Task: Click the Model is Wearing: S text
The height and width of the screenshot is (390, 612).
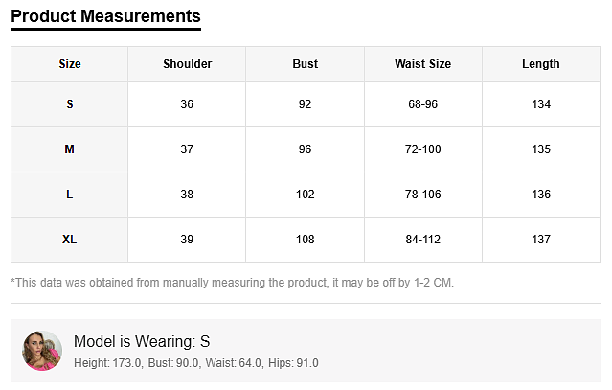Action: (142, 342)
